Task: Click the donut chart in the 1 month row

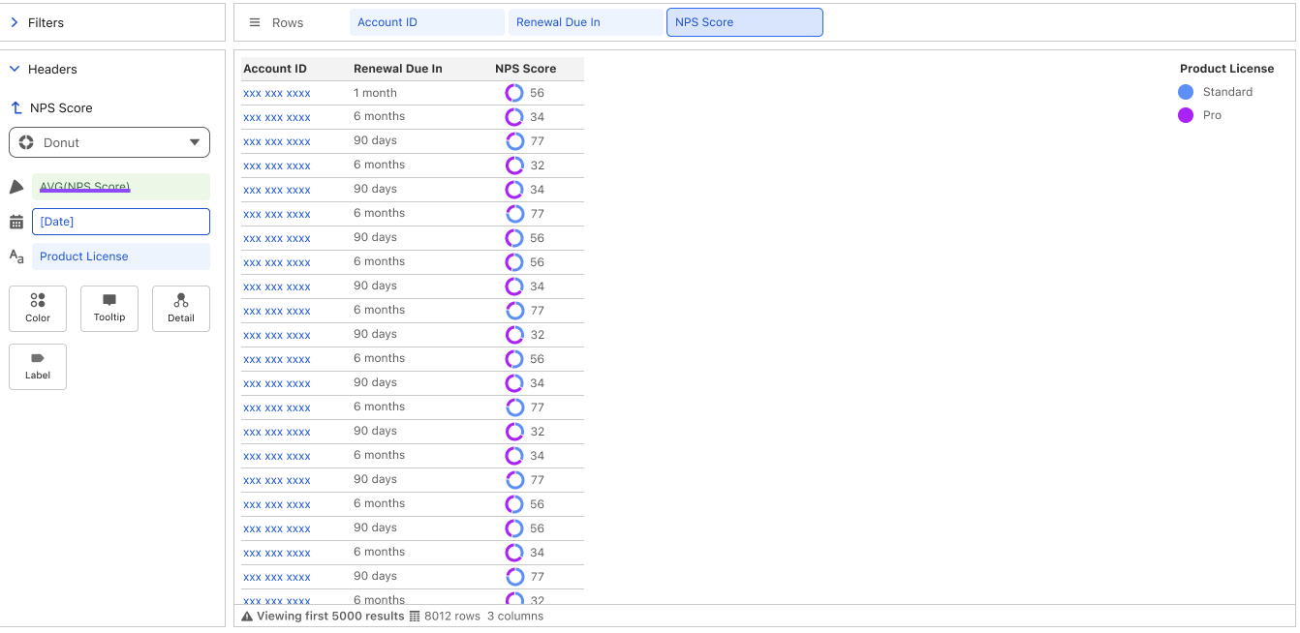Action: (514, 93)
